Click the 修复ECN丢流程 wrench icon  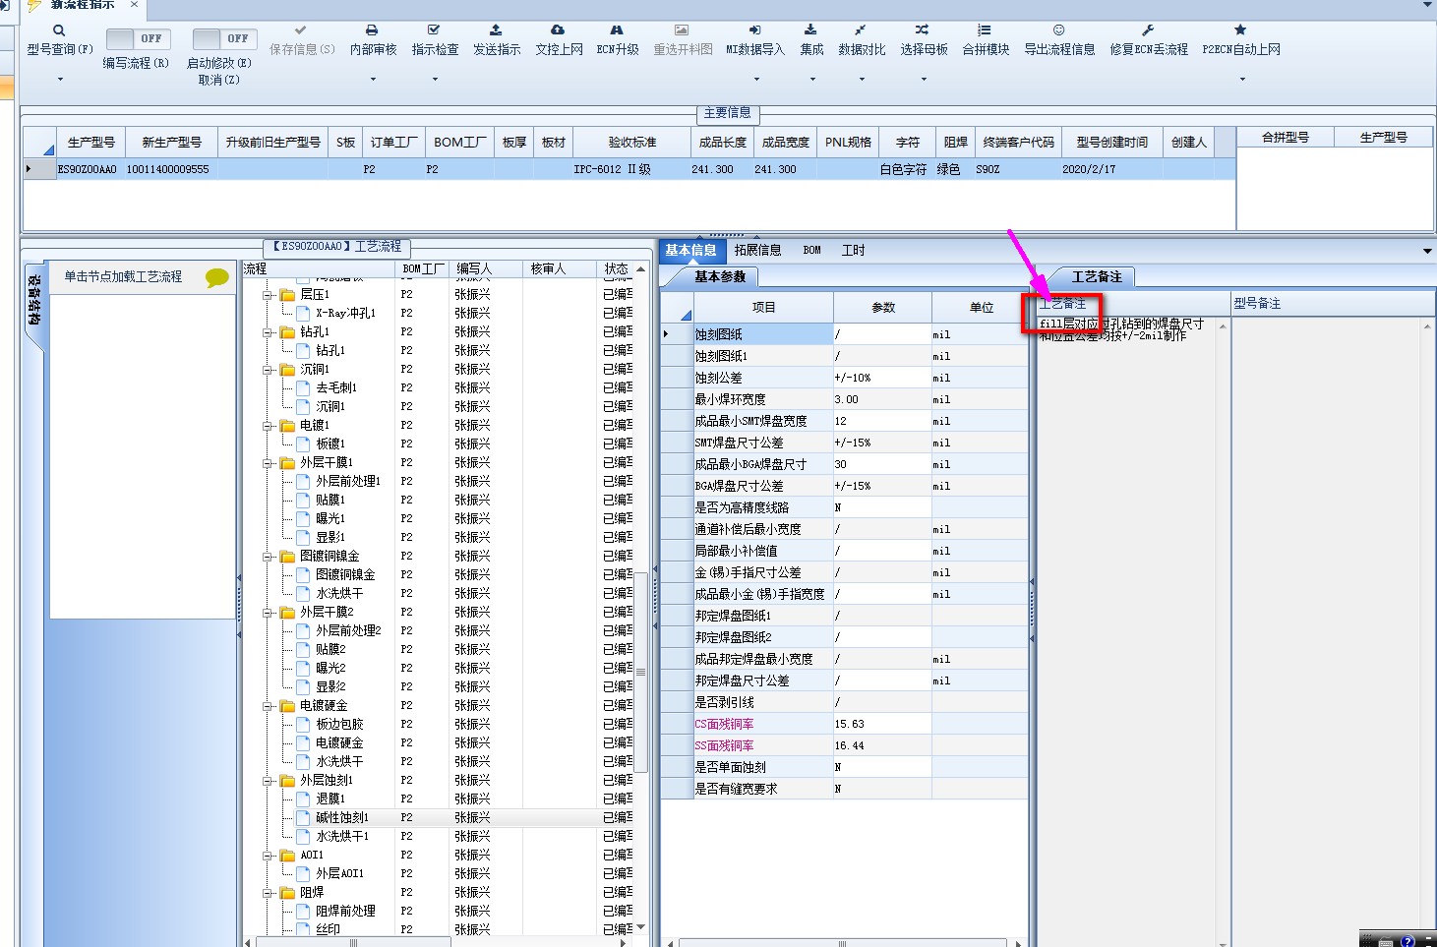(x=1148, y=30)
